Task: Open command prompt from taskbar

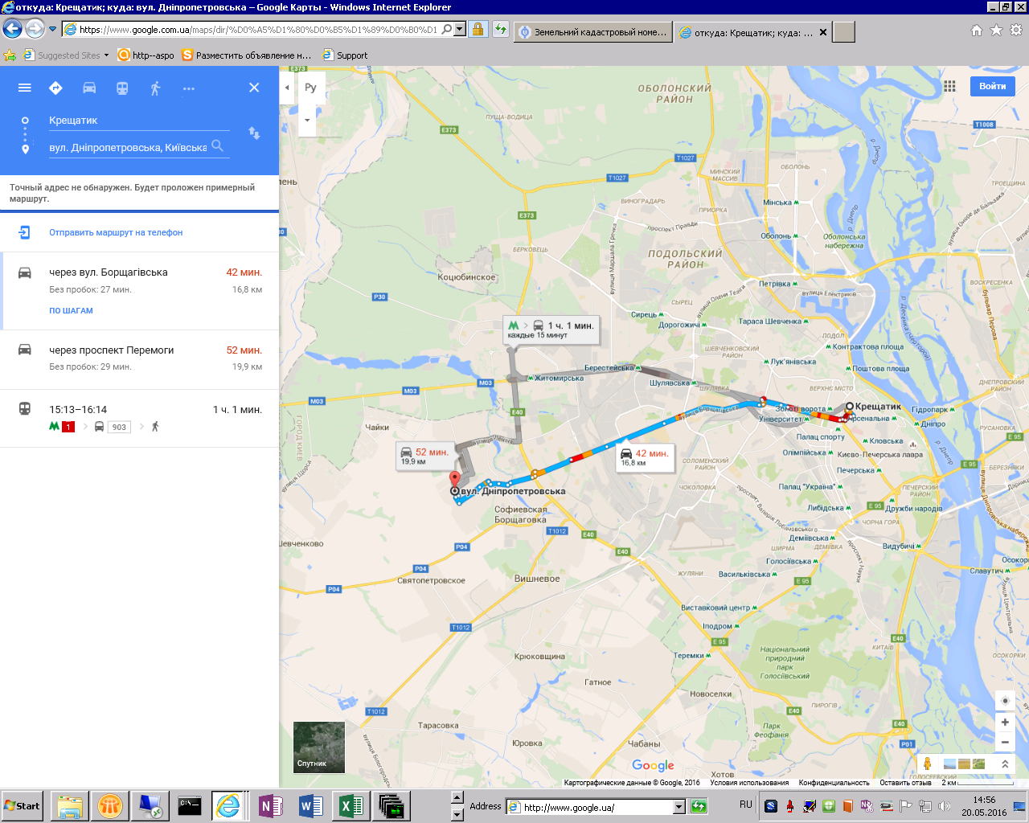Action: [x=190, y=805]
